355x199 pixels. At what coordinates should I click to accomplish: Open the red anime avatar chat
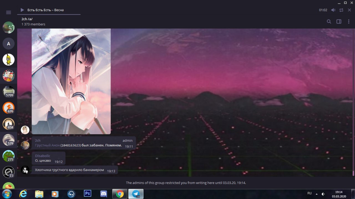coord(9,76)
